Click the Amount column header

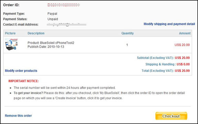(185, 33)
